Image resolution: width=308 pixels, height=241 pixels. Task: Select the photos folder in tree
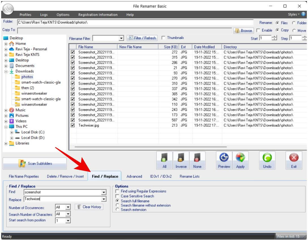27,77
